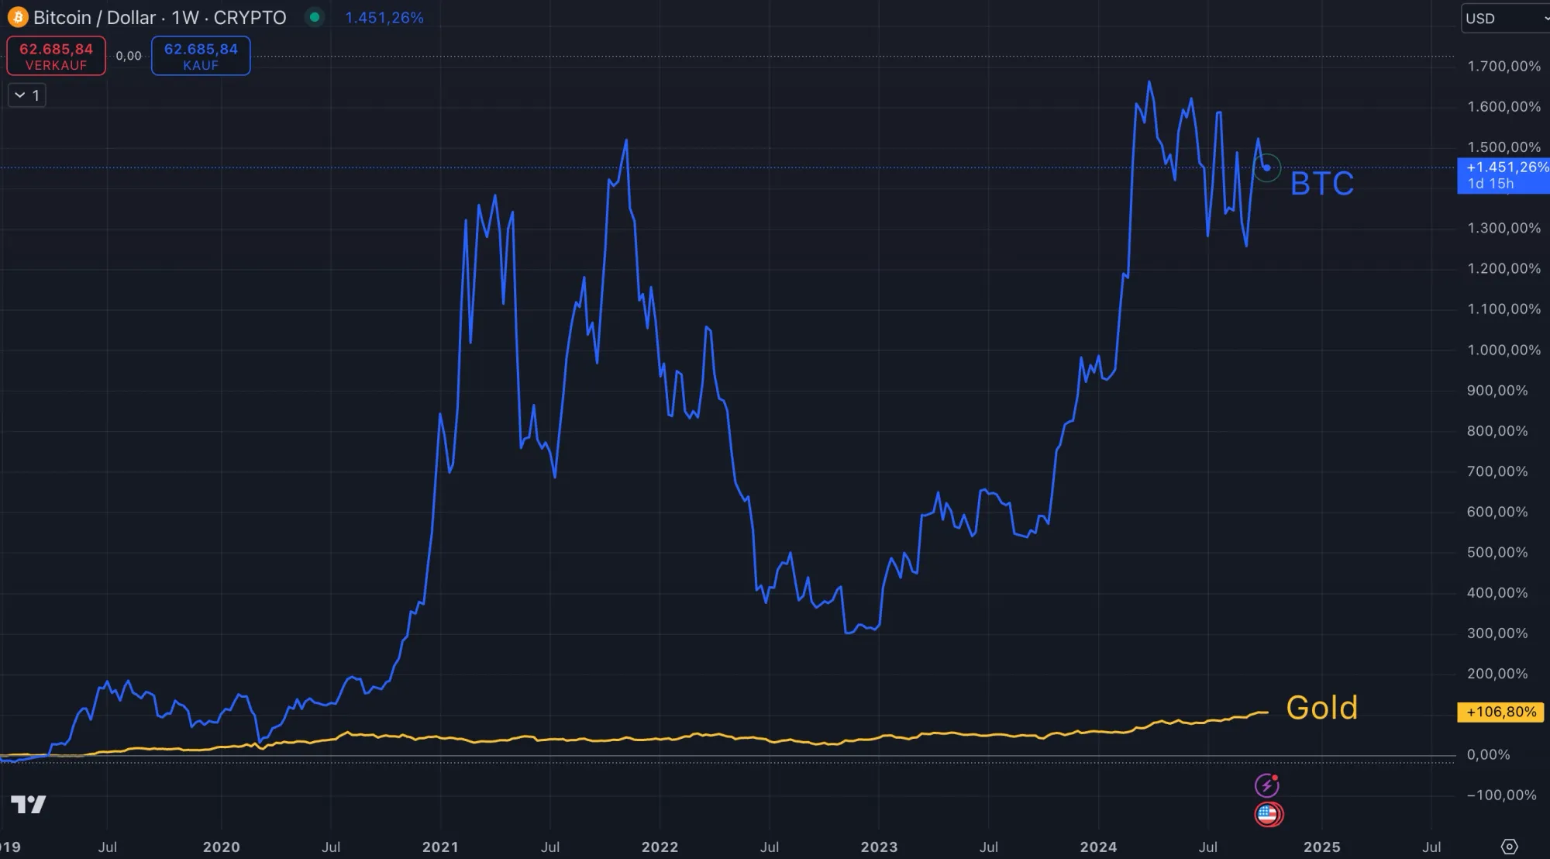Click the 1.451,26% change value in header
This screenshot has height=859, width=1550.
coord(384,17)
